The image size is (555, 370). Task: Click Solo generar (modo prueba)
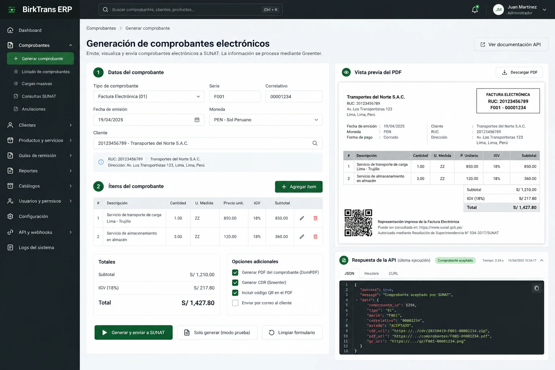pos(217,332)
